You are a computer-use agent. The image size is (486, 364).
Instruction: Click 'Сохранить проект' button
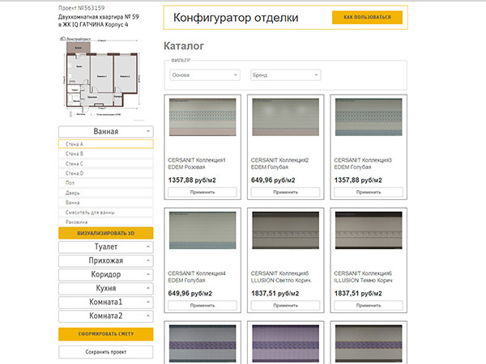click(x=105, y=352)
